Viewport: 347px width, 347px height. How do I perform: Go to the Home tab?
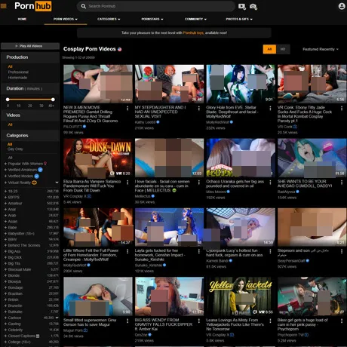coord(22,19)
